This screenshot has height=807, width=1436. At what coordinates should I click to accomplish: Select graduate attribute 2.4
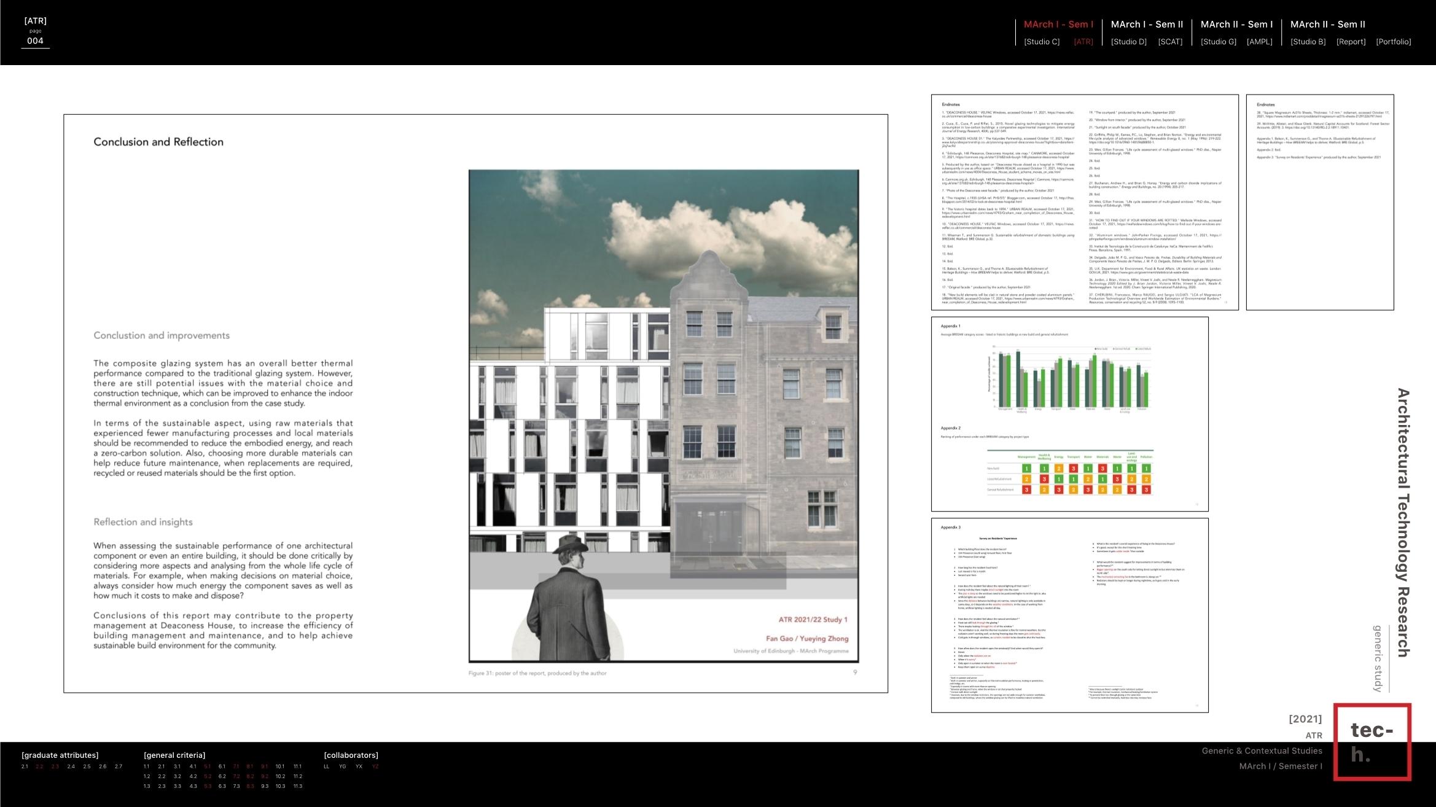coord(71,766)
